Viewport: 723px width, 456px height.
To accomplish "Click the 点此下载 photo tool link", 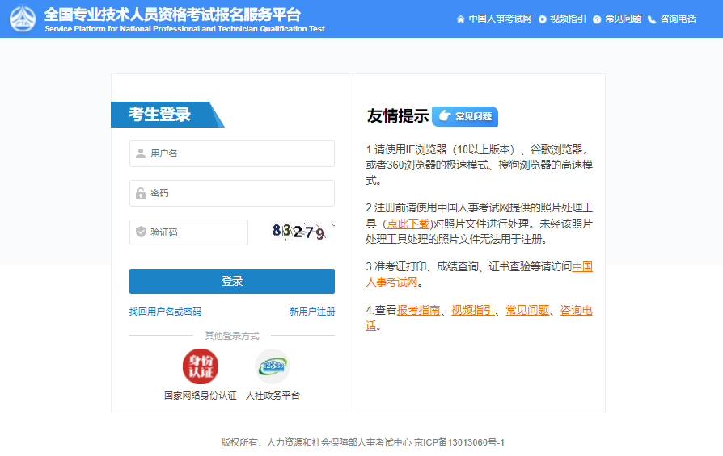I will click(x=408, y=224).
